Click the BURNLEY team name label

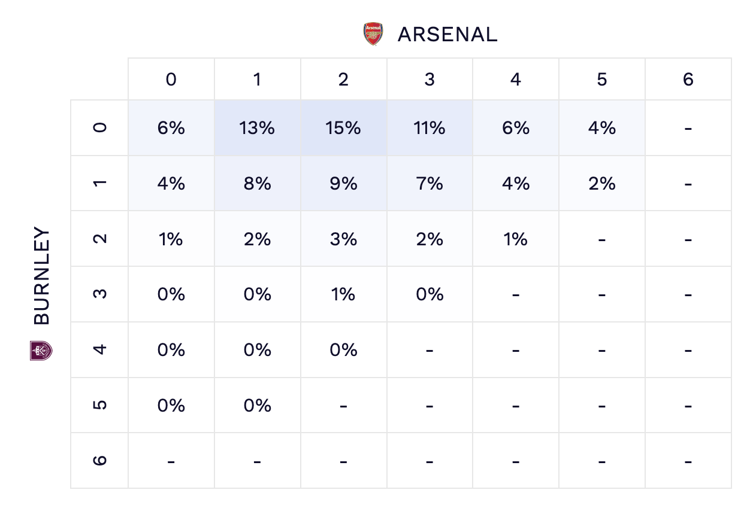coord(42,276)
